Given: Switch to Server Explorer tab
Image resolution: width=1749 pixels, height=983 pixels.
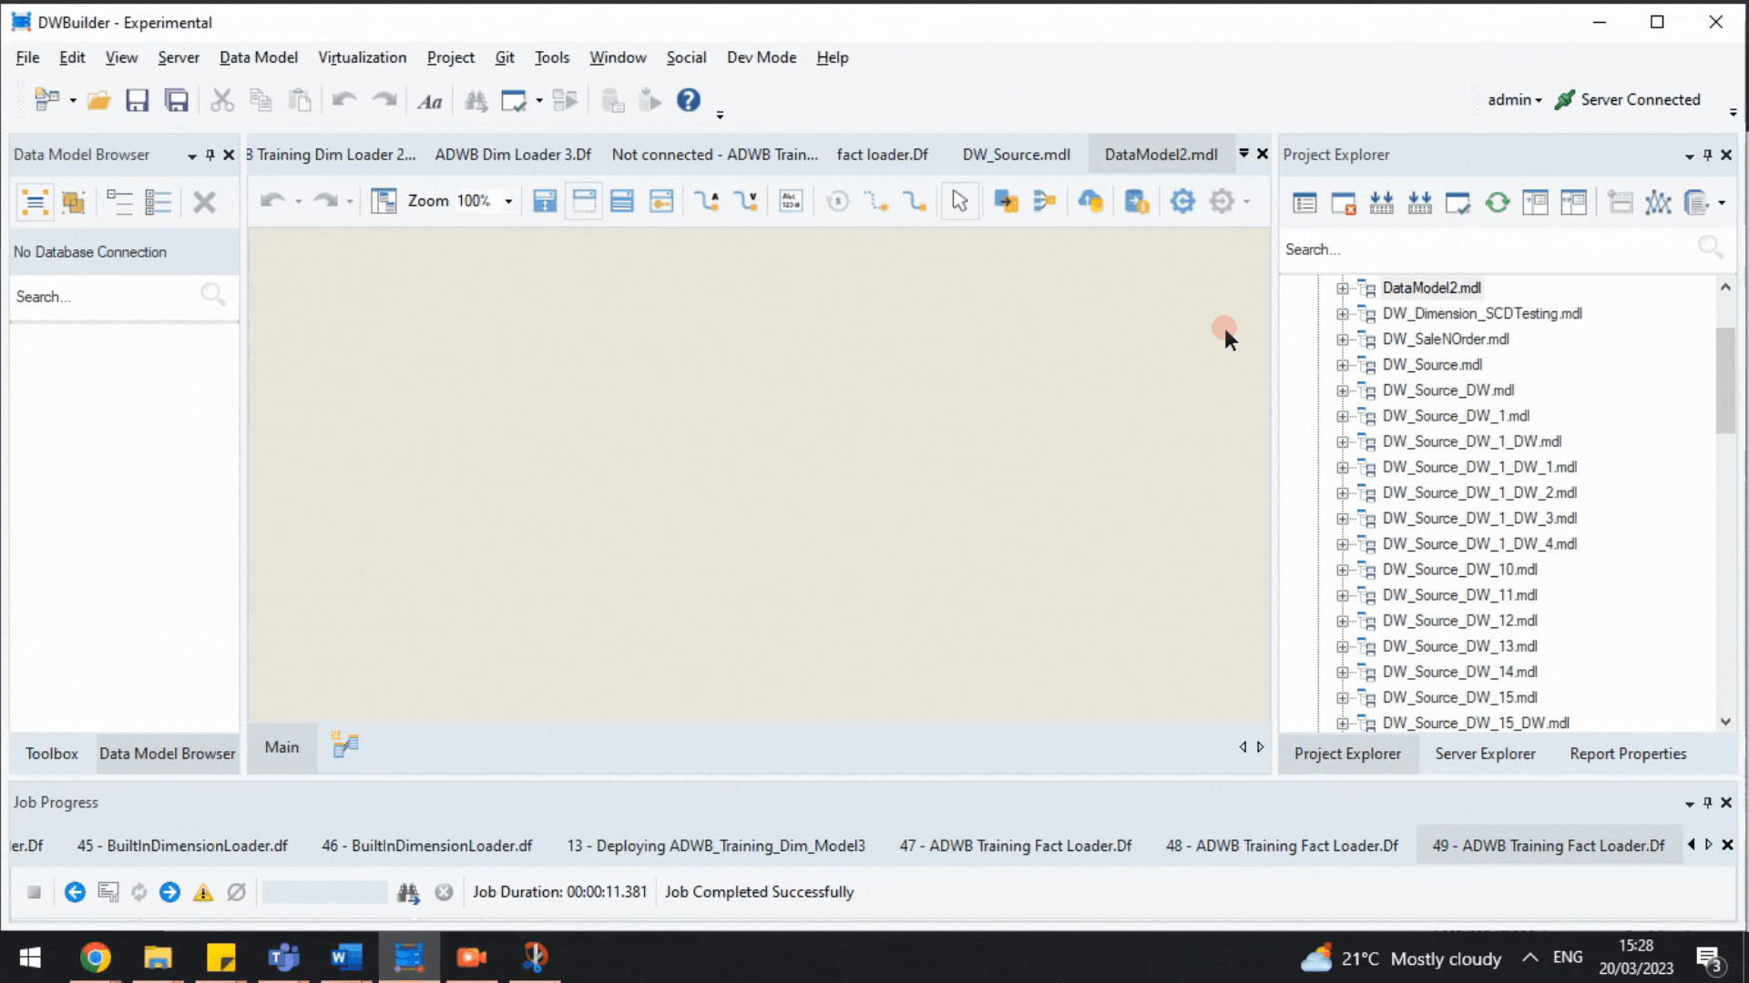Looking at the screenshot, I should click(x=1485, y=754).
